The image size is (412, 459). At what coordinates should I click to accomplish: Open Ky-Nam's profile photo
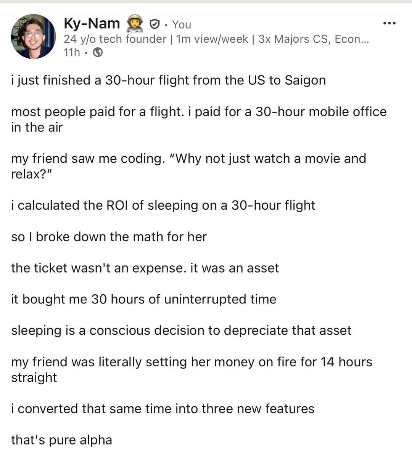click(33, 37)
